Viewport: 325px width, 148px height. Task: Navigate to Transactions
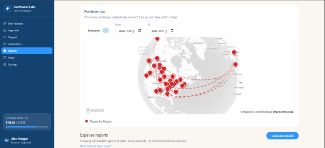[27, 44]
